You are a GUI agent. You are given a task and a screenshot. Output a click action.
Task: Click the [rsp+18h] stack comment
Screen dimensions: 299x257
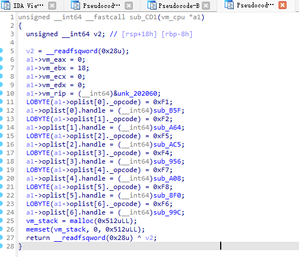pos(139,34)
